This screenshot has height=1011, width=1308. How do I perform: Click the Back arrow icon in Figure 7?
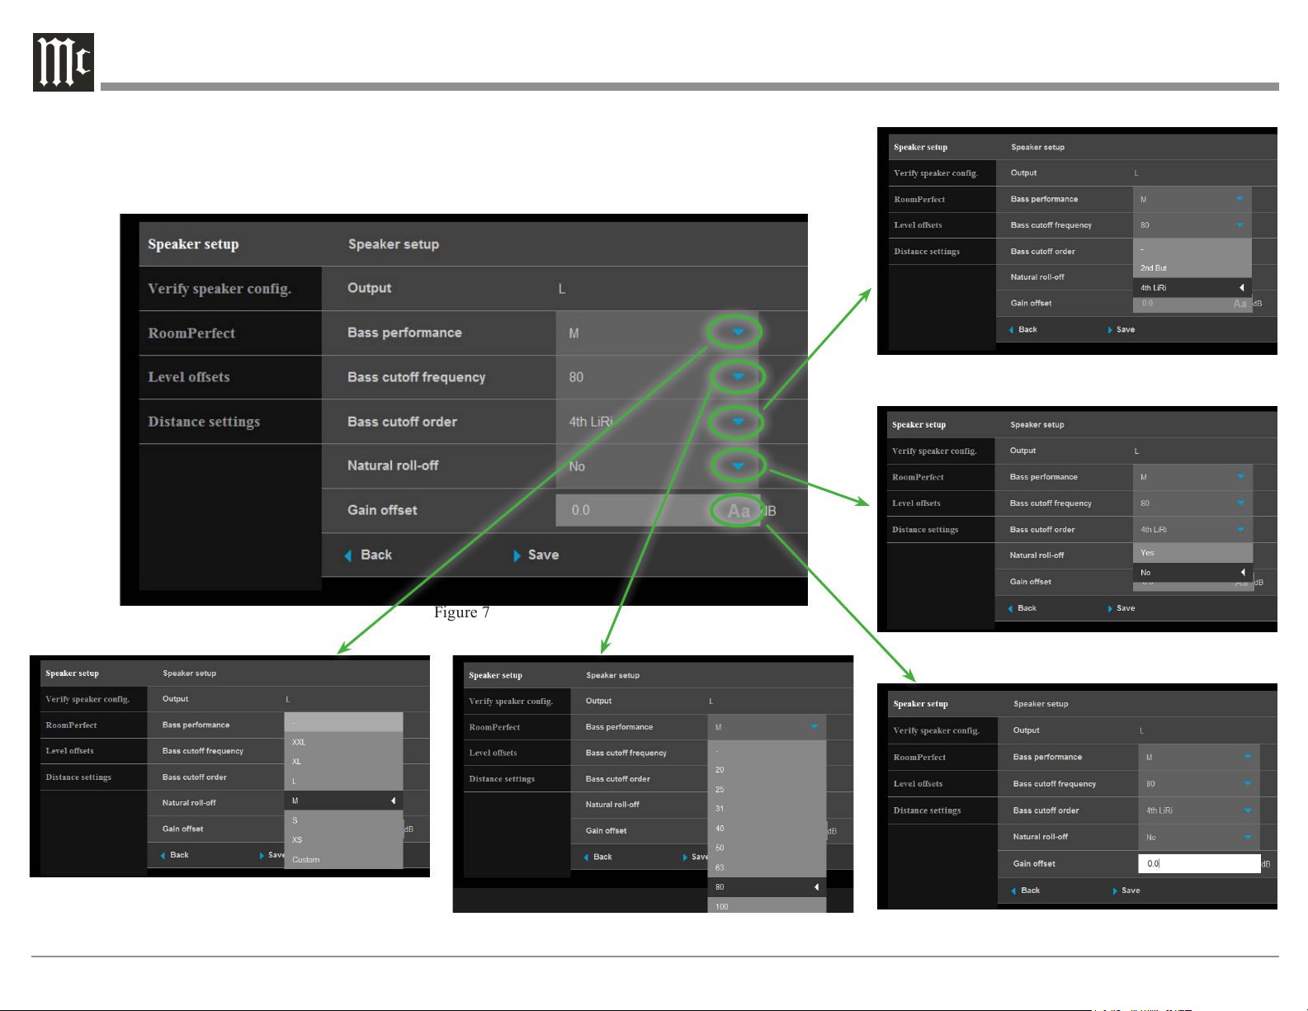tap(348, 555)
